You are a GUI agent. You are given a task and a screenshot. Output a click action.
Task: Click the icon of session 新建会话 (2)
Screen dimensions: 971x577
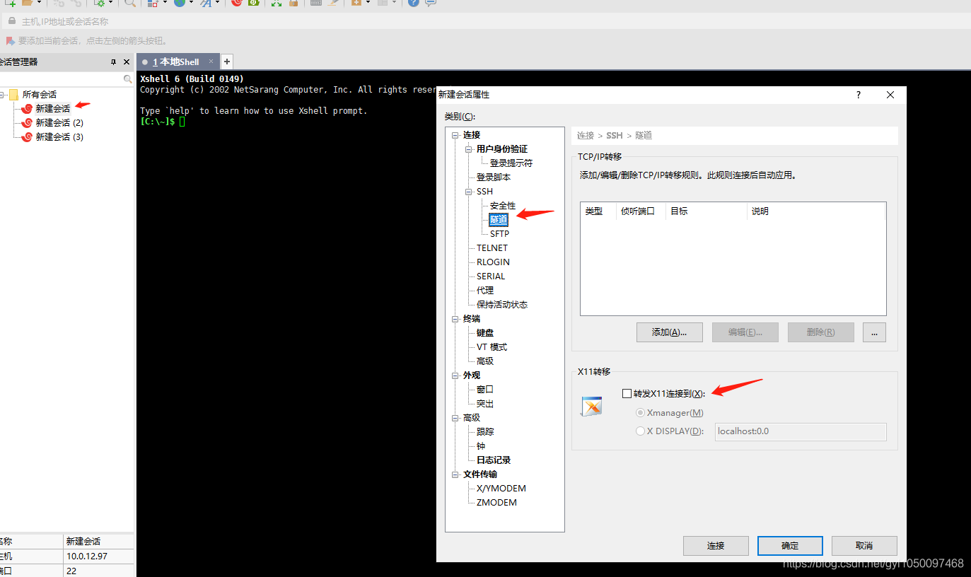27,122
